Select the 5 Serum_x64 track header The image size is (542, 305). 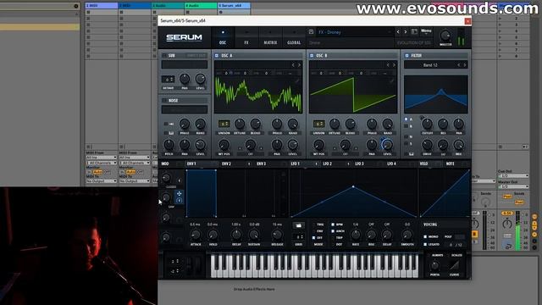coord(234,6)
